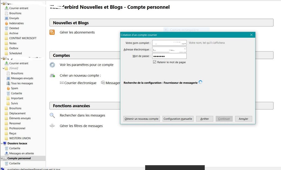Collapse the [Gmail] folder tree
The image size is (281, 170).
pyautogui.click(x=4, y=68)
